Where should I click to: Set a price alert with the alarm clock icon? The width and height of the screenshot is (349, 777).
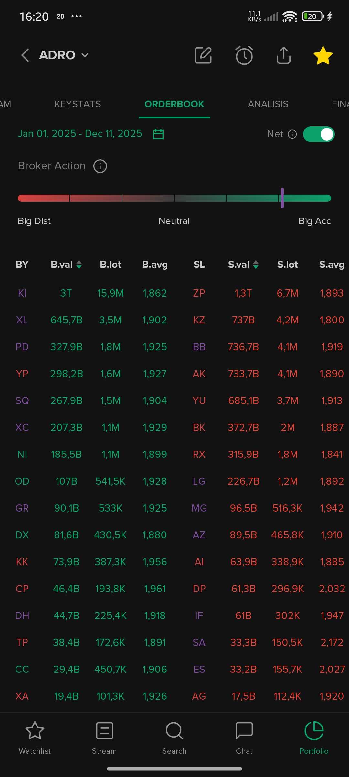tap(244, 55)
